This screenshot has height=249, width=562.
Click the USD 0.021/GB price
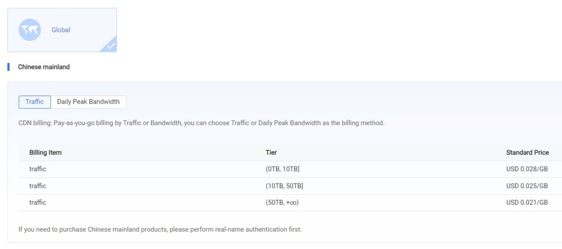527,203
